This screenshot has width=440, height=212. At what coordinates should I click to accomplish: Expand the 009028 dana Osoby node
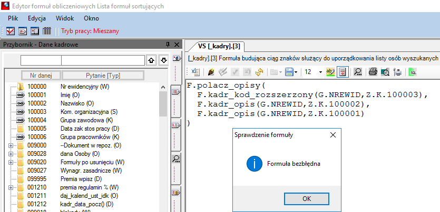coord(11,154)
